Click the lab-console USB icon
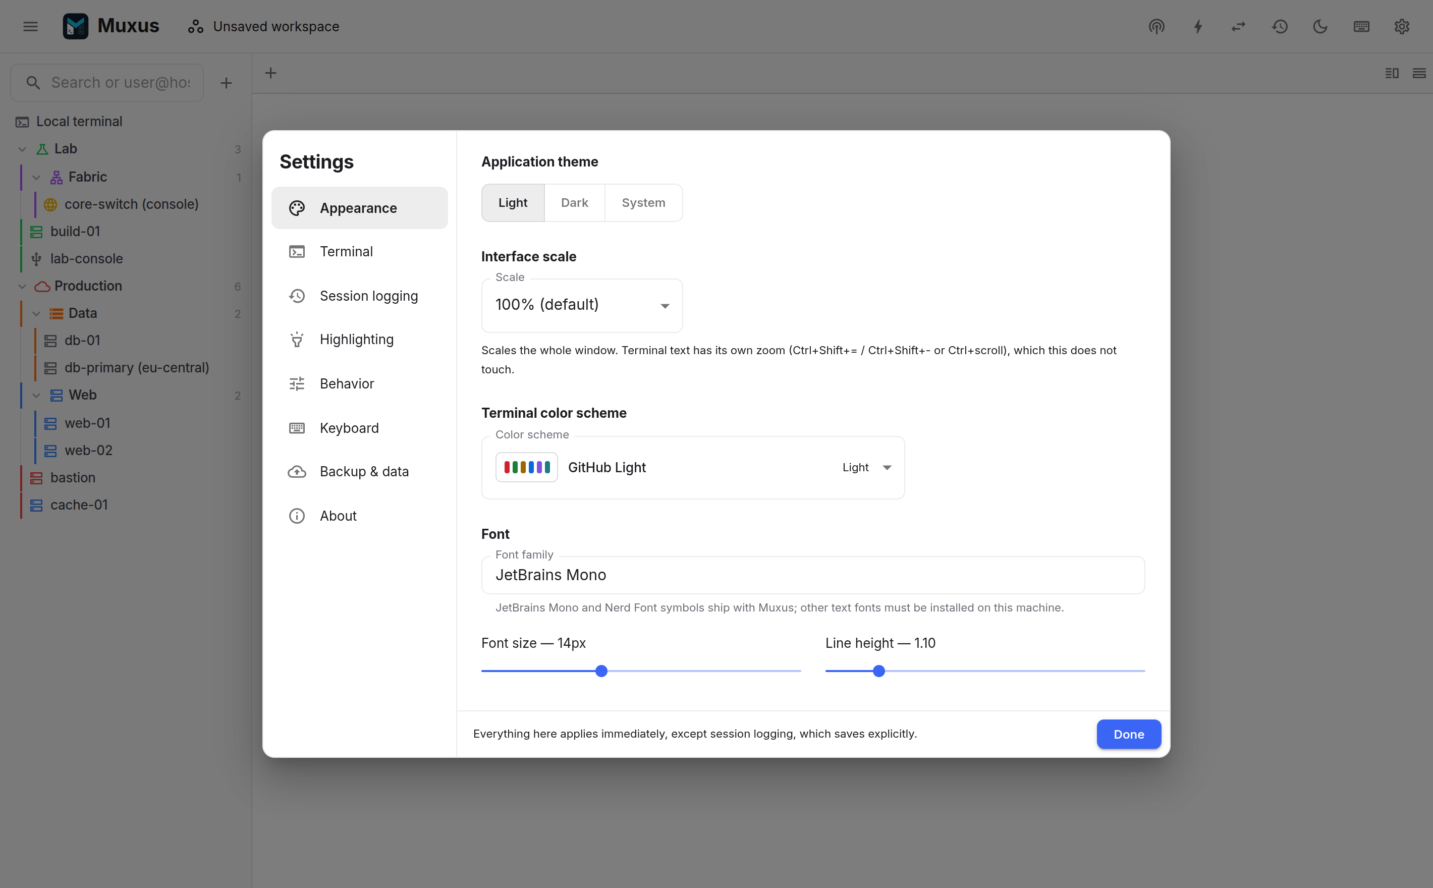The height and width of the screenshot is (888, 1433). click(36, 259)
